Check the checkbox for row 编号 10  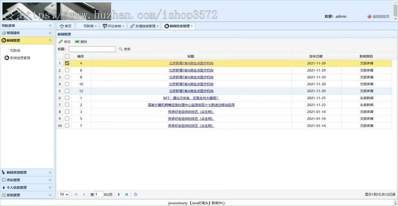[67, 84]
